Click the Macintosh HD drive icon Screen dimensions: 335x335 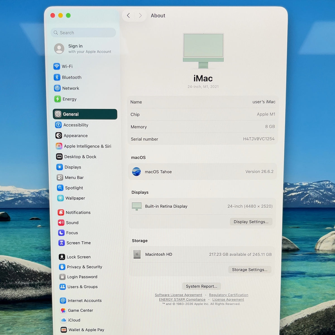pos(137,254)
